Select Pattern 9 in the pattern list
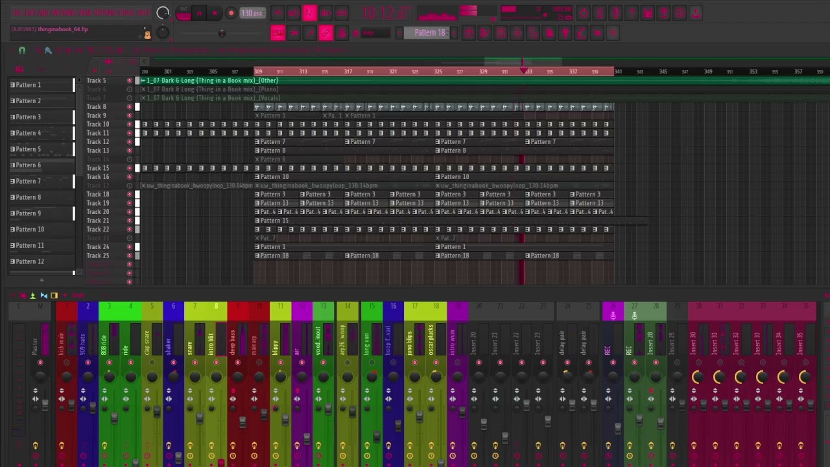The height and width of the screenshot is (467, 830). 41,213
